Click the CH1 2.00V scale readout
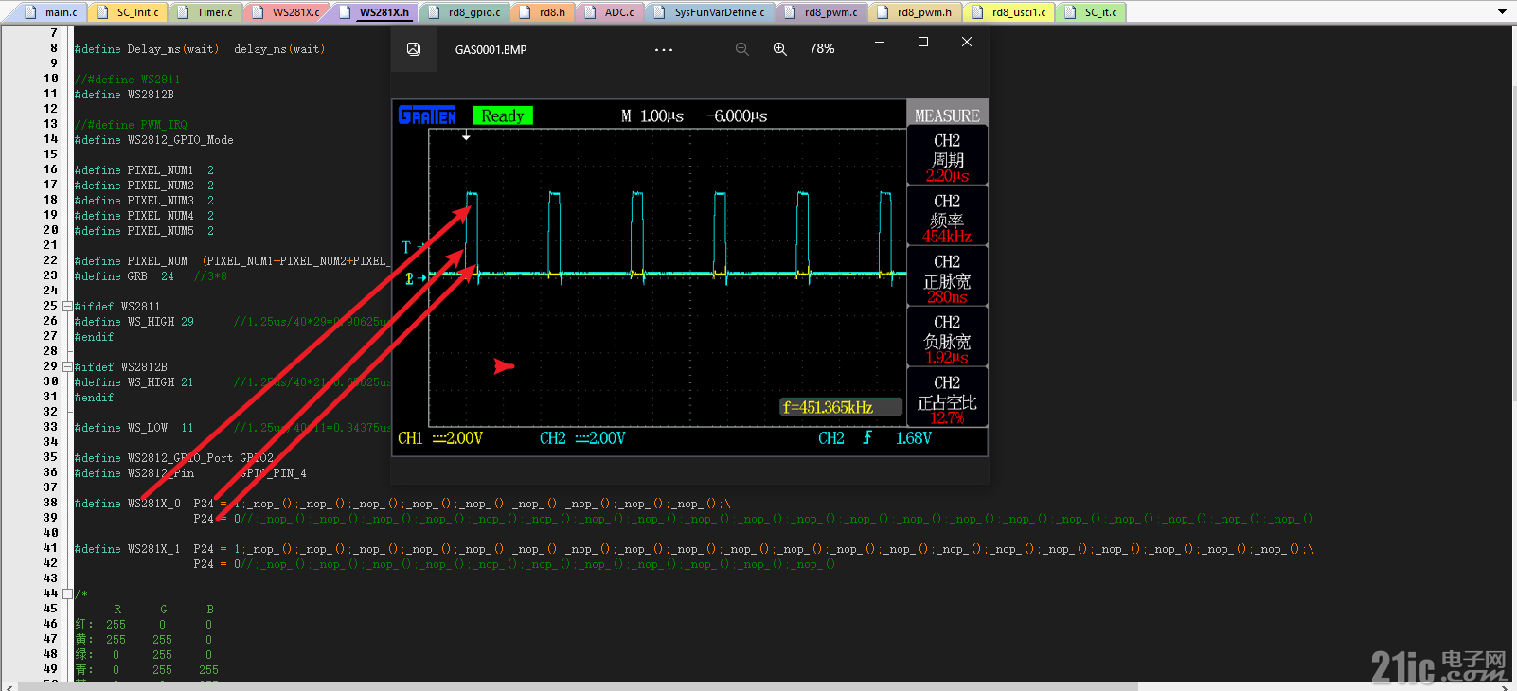This screenshot has width=1517, height=691. click(x=440, y=438)
